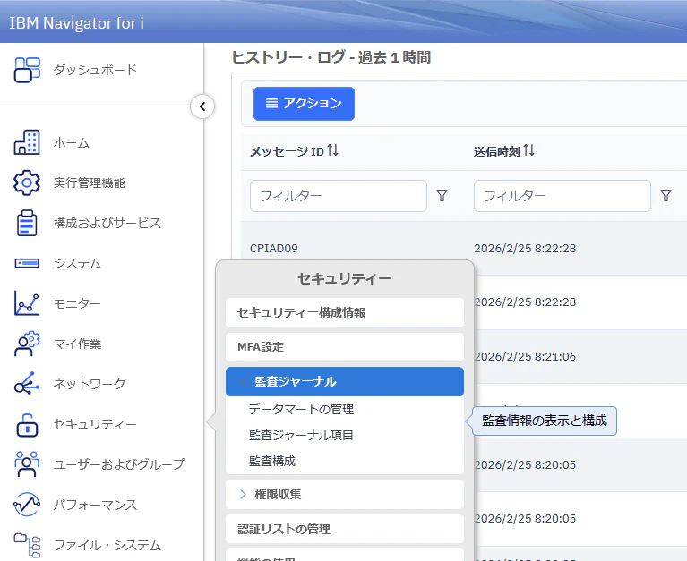Screen dimensions: 687x561
Task: Click the モニター sidebar label
Action: click(x=77, y=303)
